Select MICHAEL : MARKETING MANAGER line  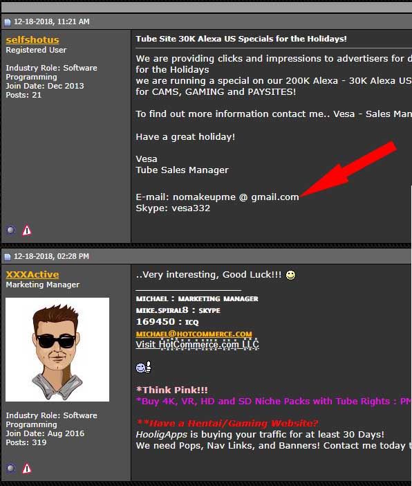click(x=197, y=299)
